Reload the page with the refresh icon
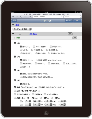 62,17
